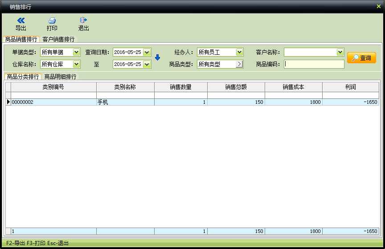This screenshot has width=385, height=249.
Task: Sort by 销售数量 column header
Action: tap(181, 87)
